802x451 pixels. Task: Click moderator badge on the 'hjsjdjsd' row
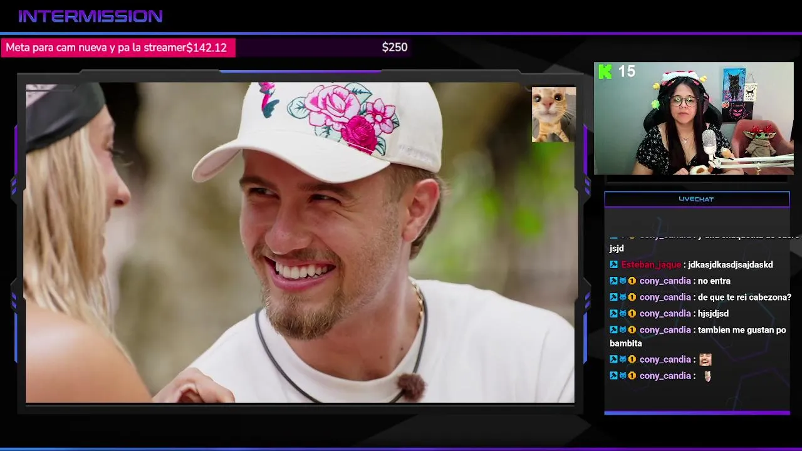click(613, 314)
